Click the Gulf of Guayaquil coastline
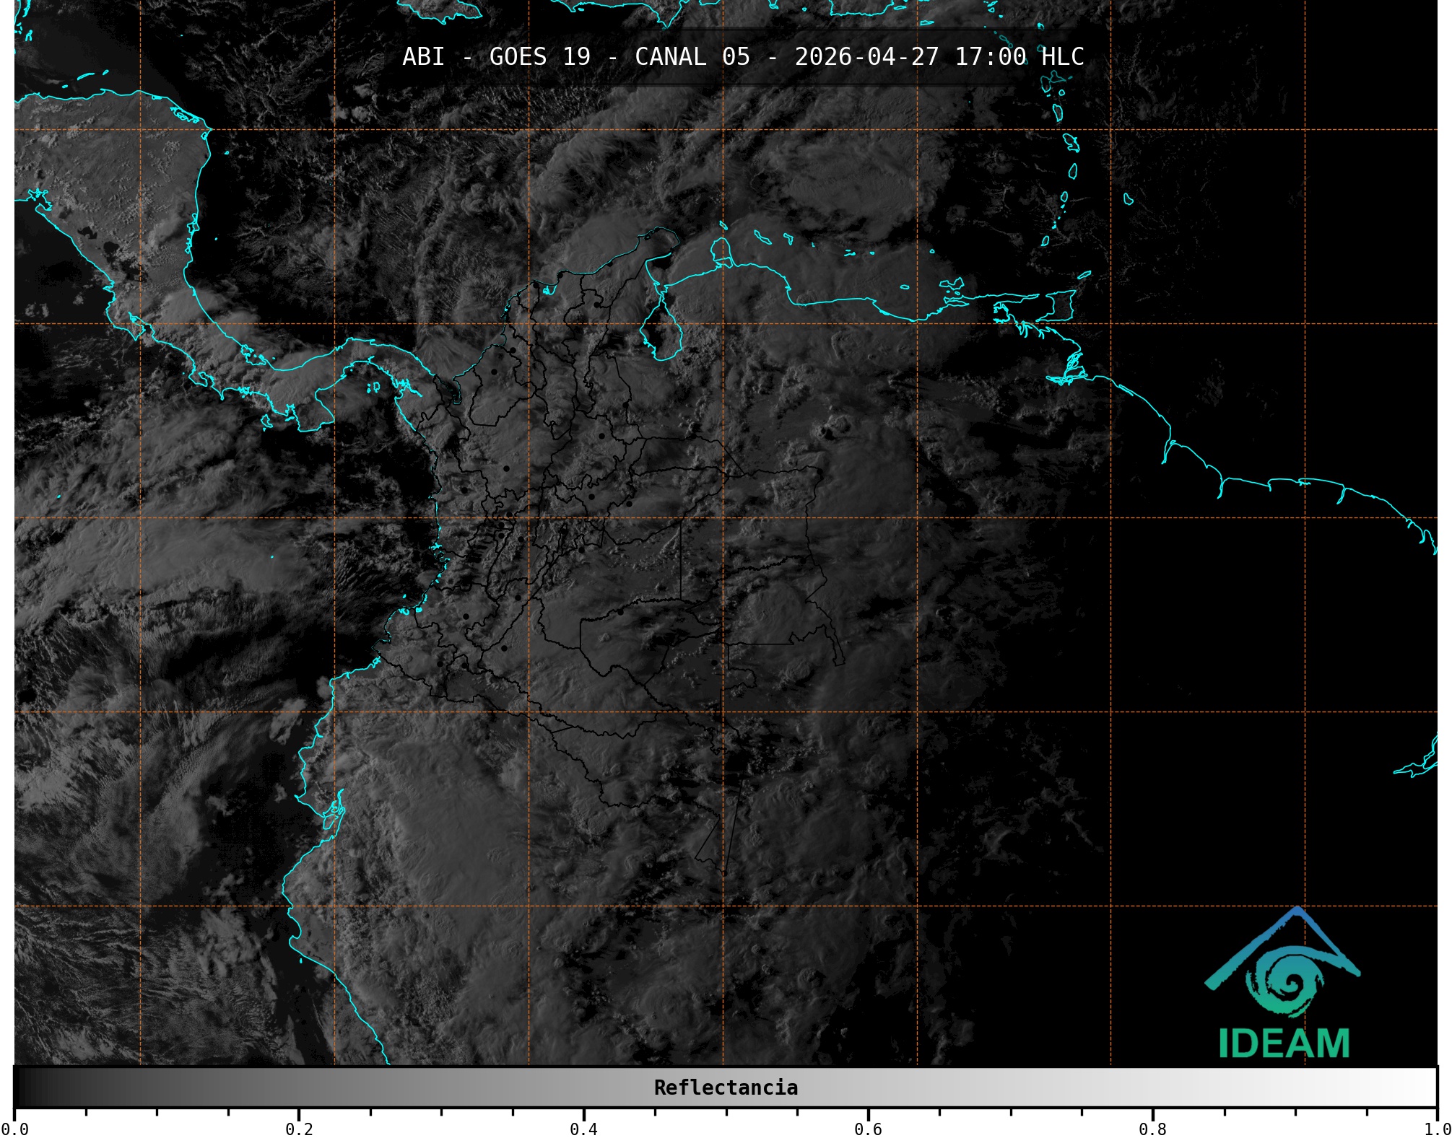 [x=334, y=814]
